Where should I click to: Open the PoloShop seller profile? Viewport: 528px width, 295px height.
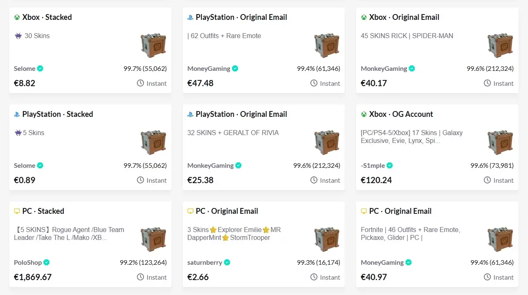[28, 262]
